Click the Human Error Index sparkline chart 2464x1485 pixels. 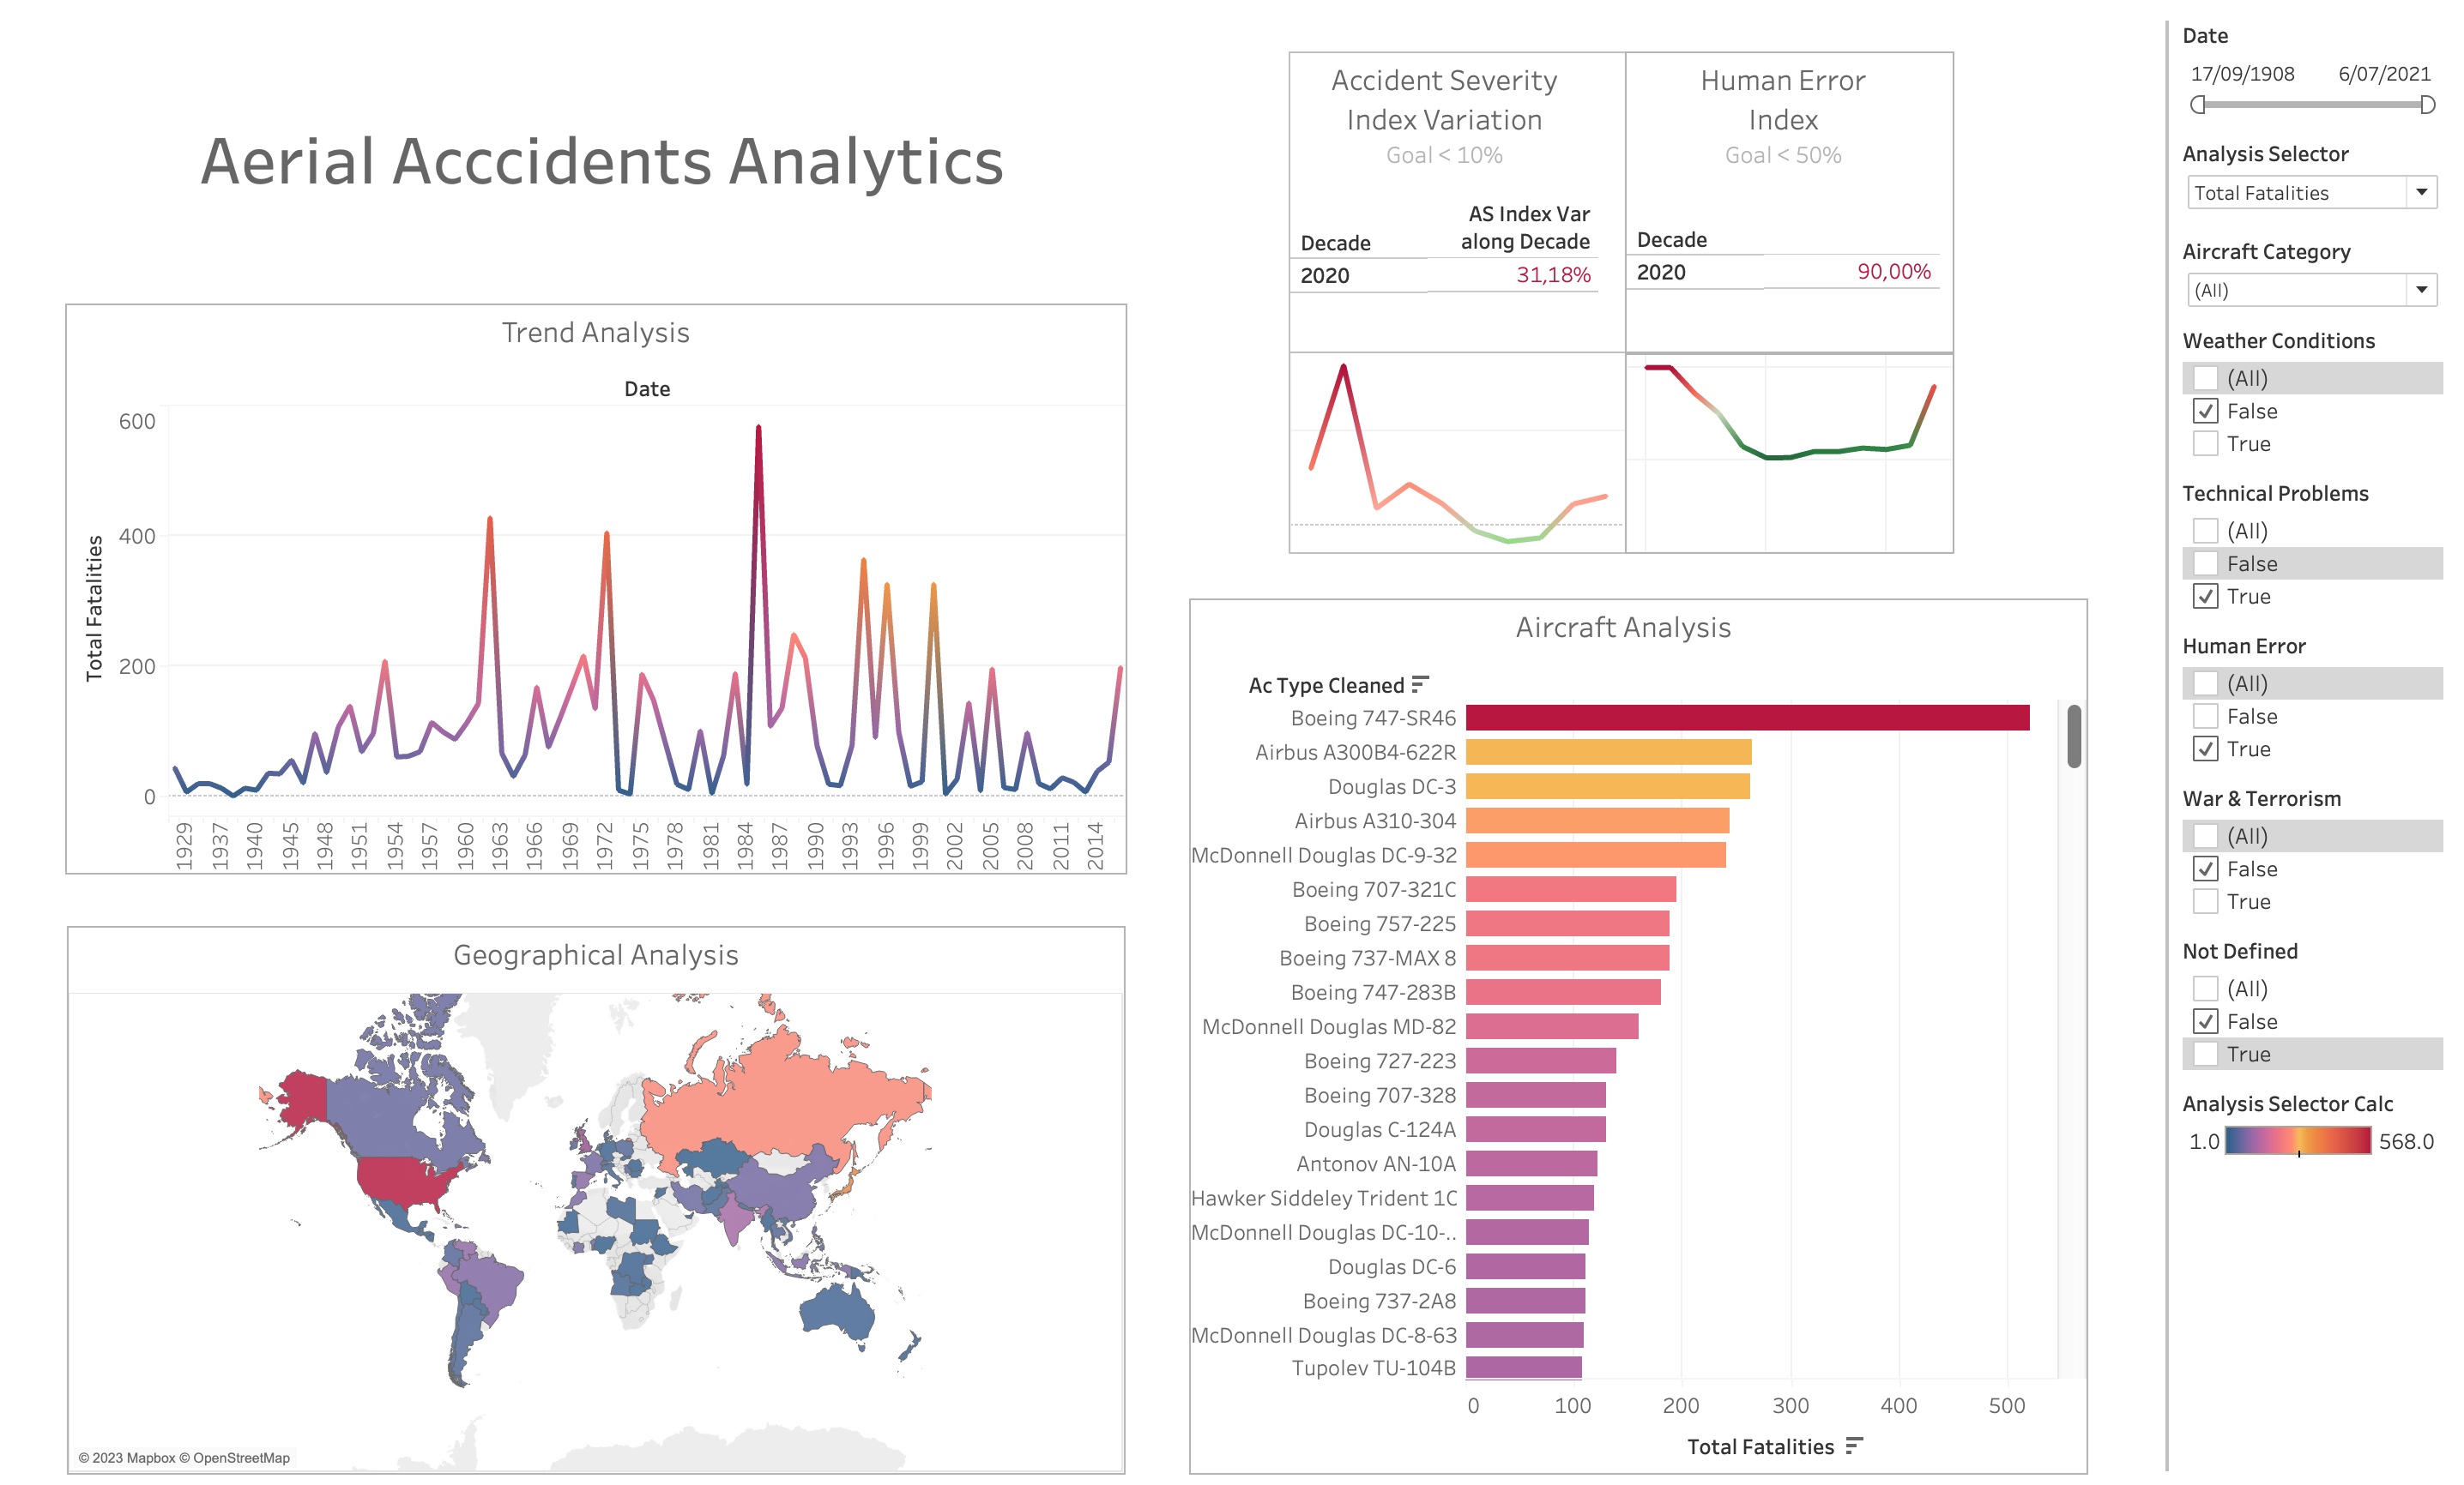1789,453
